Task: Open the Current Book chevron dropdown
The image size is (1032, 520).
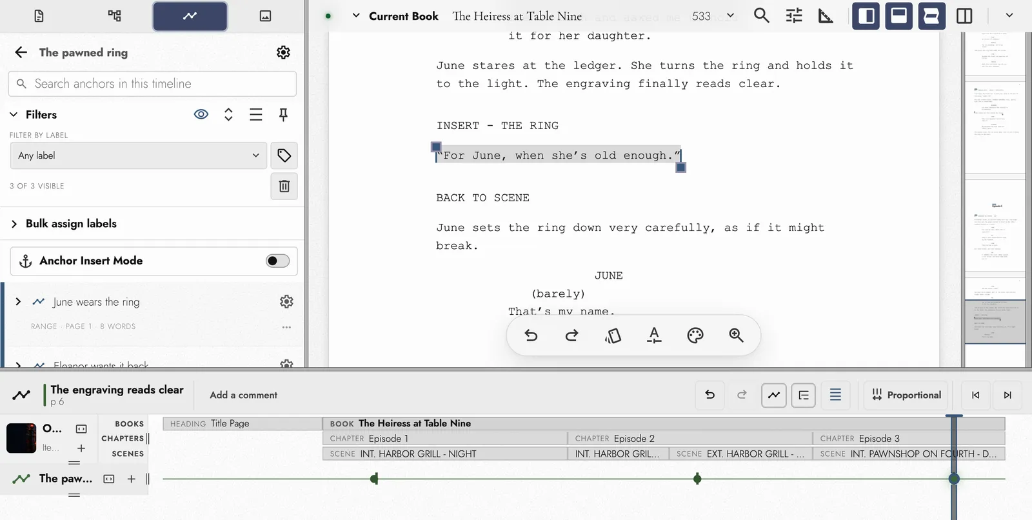Action: tap(356, 15)
